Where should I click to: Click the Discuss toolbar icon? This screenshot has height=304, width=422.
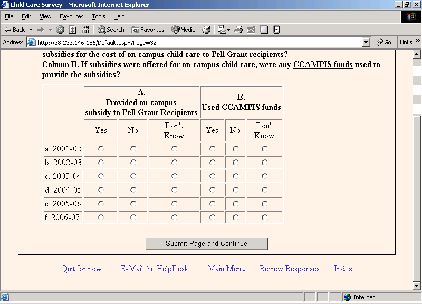pyautogui.click(x=264, y=30)
